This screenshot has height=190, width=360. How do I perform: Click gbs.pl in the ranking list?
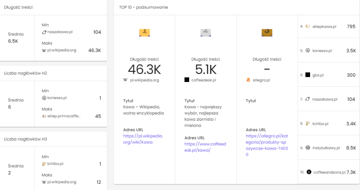[x=318, y=75]
